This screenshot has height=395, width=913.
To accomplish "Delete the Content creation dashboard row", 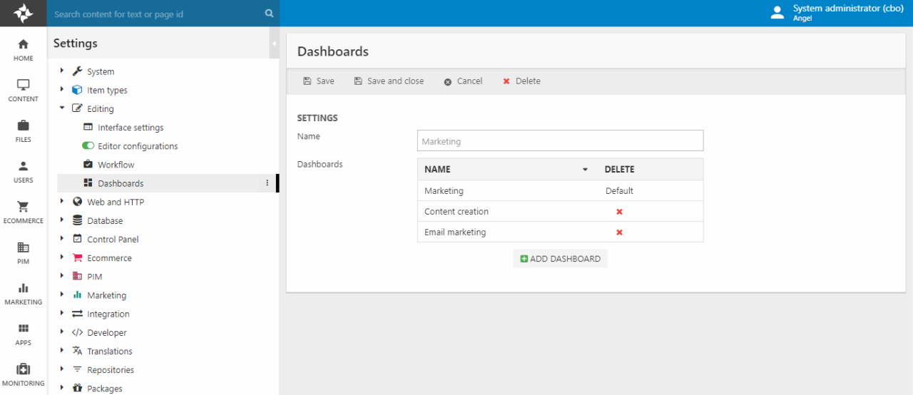I will tap(619, 212).
